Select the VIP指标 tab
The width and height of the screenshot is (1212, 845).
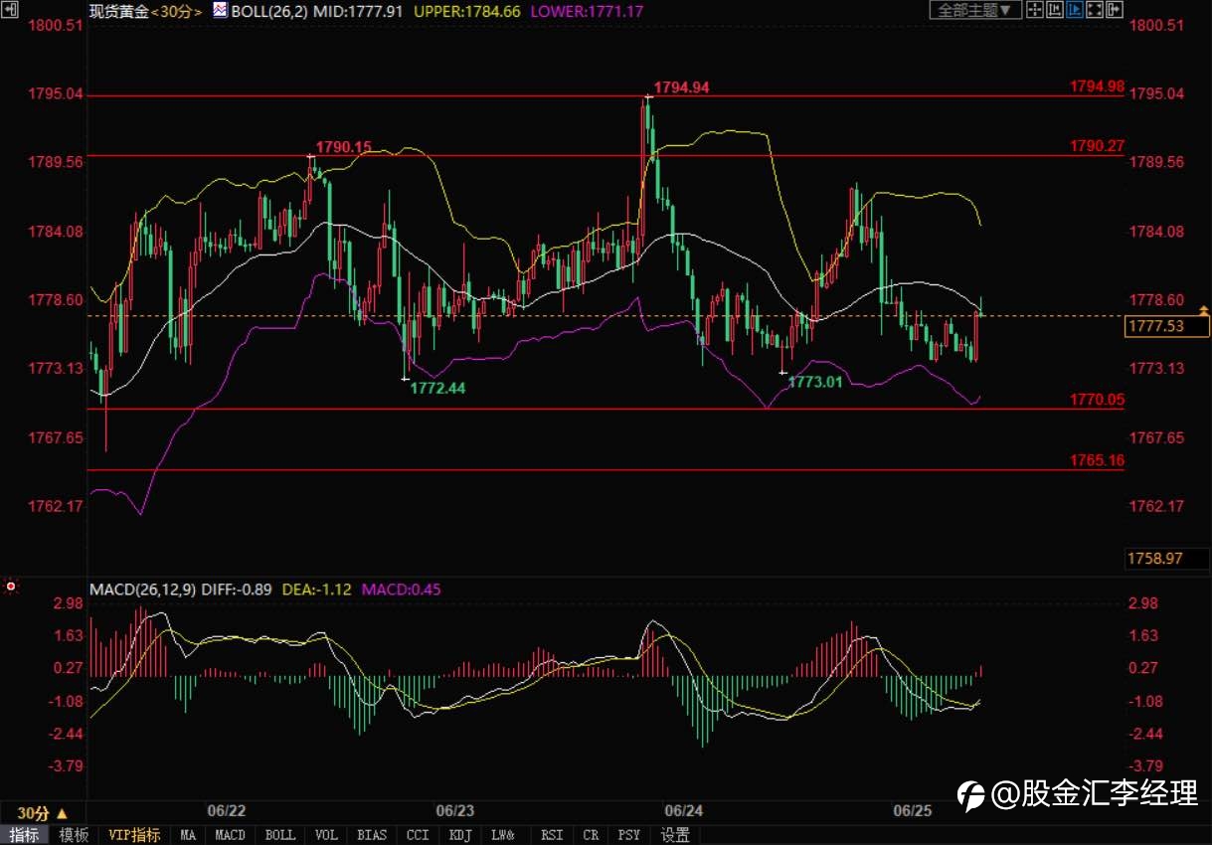coord(134,835)
